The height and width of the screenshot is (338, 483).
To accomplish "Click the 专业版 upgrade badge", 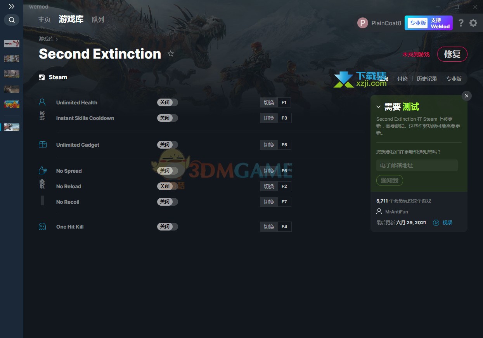I will coord(417,23).
